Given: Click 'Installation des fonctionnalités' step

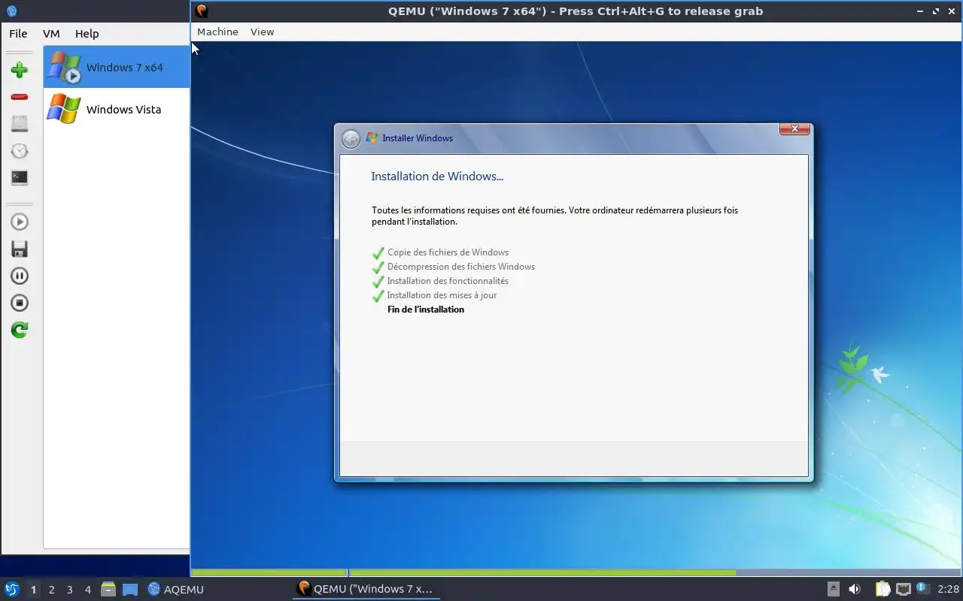Looking at the screenshot, I should click(448, 281).
